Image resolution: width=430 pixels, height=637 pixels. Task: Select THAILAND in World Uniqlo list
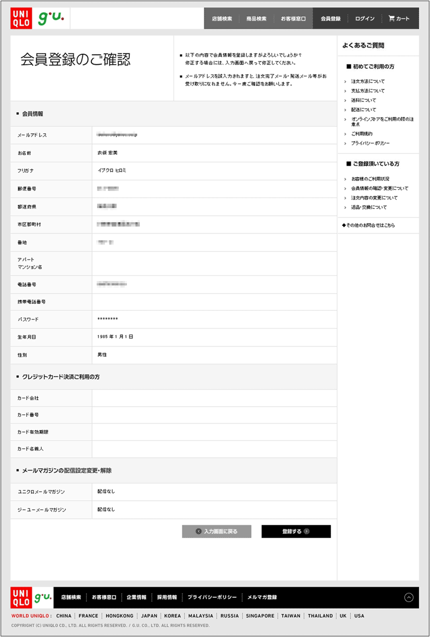[321, 616]
